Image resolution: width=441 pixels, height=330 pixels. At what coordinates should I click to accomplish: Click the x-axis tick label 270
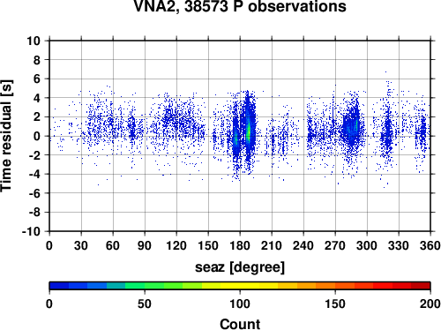335,245
